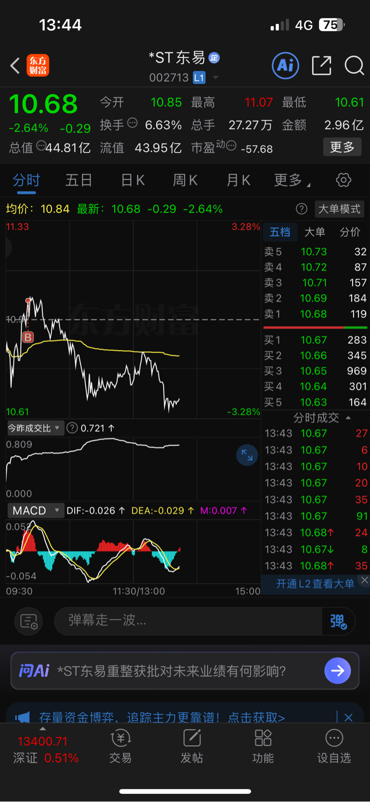The height and width of the screenshot is (802, 370).
Task: Tap the L1 level badge
Action: point(199,78)
